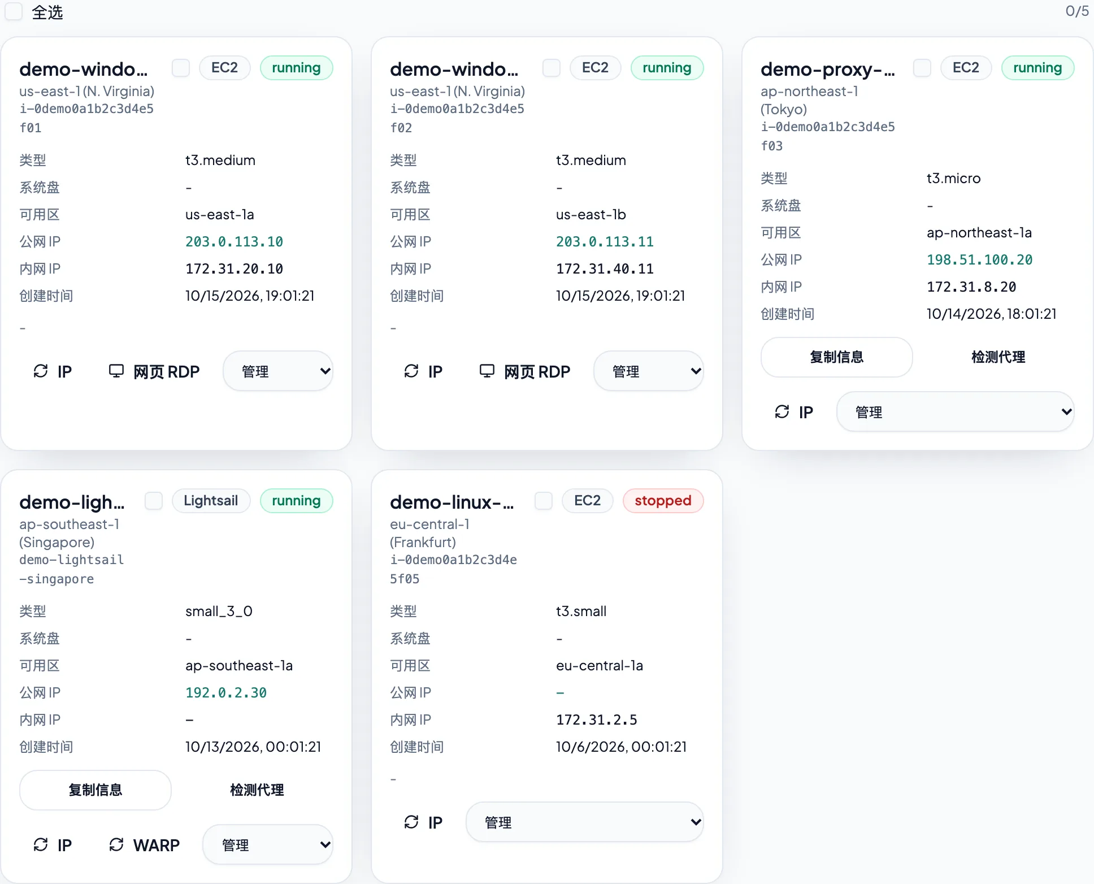Screen dimensions: 1094x884
Task: Refresh IP on the demo-lightsail card
Action: click(x=53, y=845)
